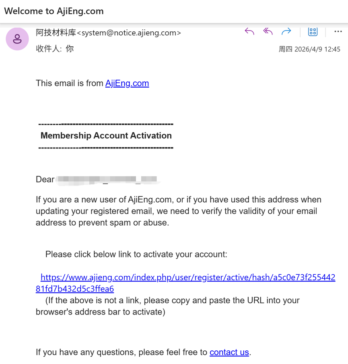Click the 'Please click below link' line
348x364 pixels.
click(x=136, y=254)
